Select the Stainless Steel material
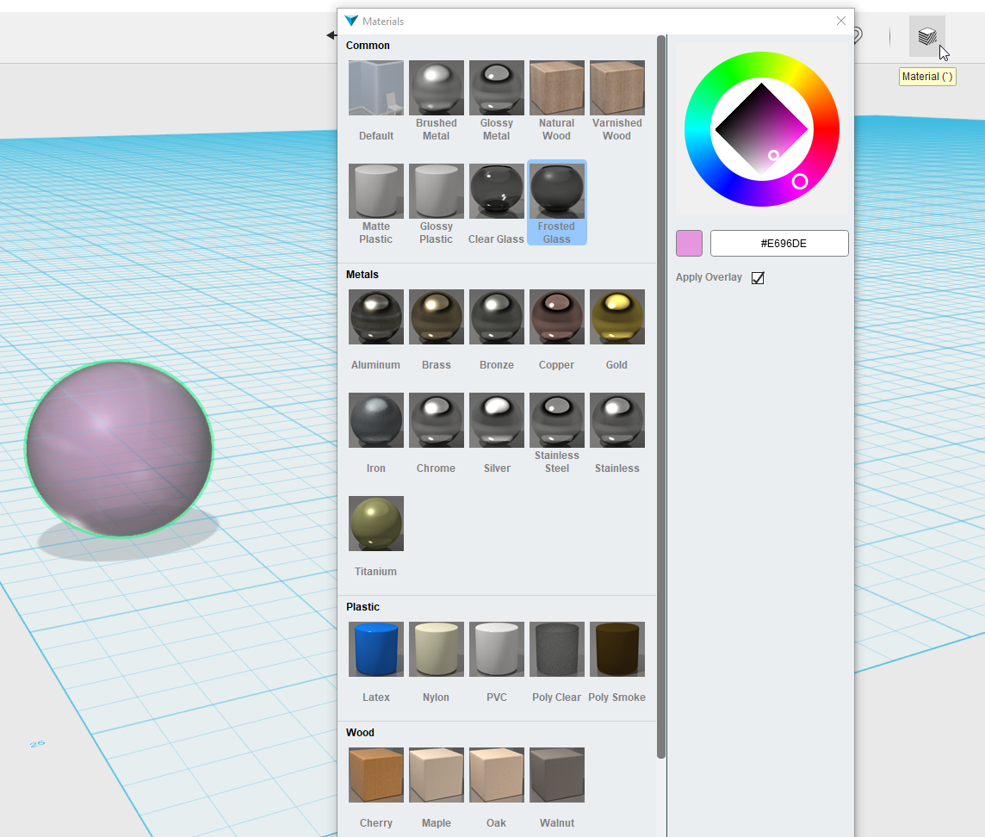 coord(556,419)
